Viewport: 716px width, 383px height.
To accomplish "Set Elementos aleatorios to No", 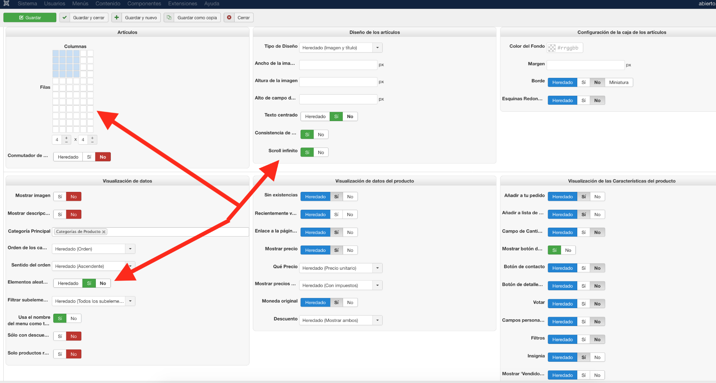I will click(103, 283).
